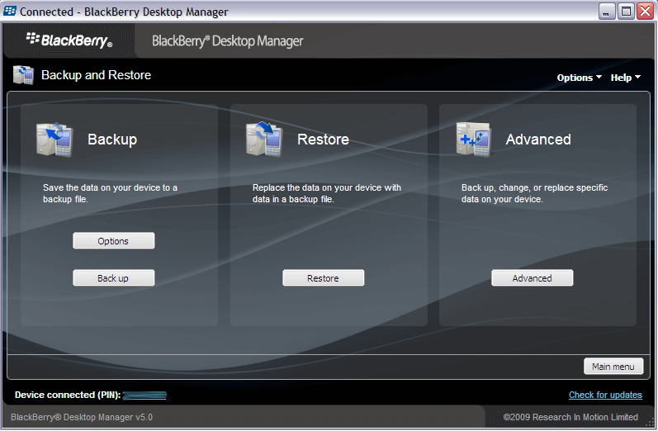The height and width of the screenshot is (431, 658).
Task: Open the Options dropdown menu at top
Action: 579,78
